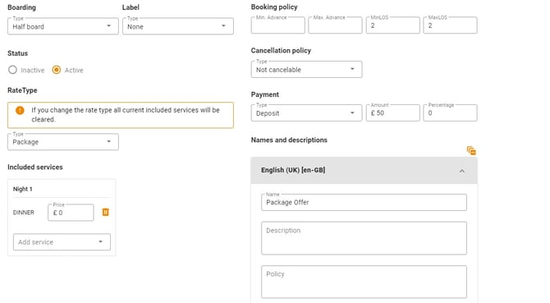Click the Booking policy heading

(274, 7)
